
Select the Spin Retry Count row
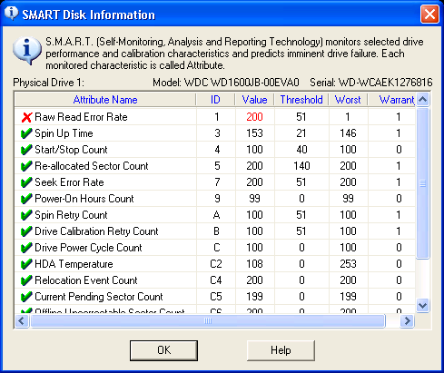coord(215,215)
